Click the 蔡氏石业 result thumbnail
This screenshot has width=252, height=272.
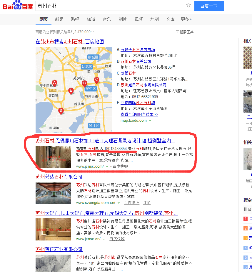click(x=53, y=263)
